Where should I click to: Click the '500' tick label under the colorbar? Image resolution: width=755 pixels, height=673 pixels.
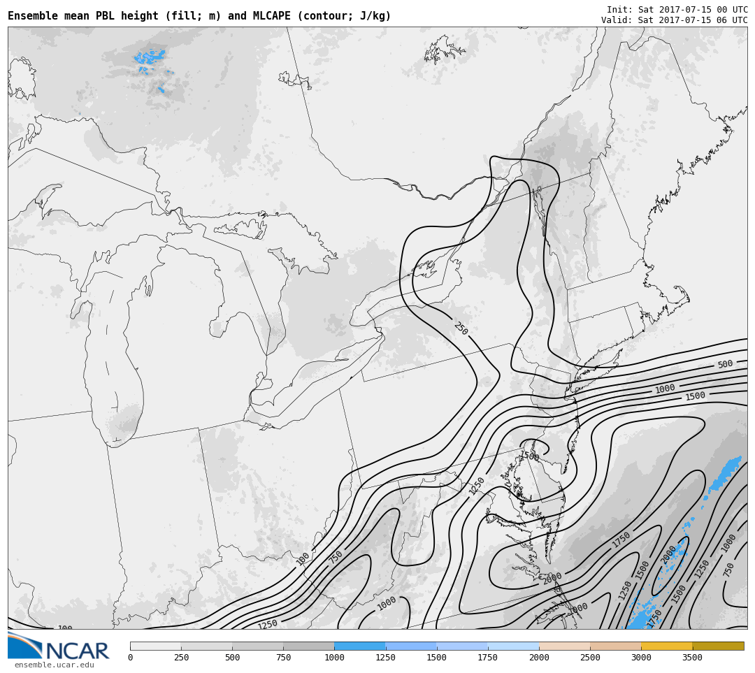click(232, 658)
